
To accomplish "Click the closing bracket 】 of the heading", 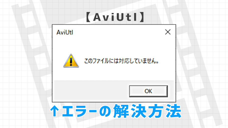I will (142, 17).
